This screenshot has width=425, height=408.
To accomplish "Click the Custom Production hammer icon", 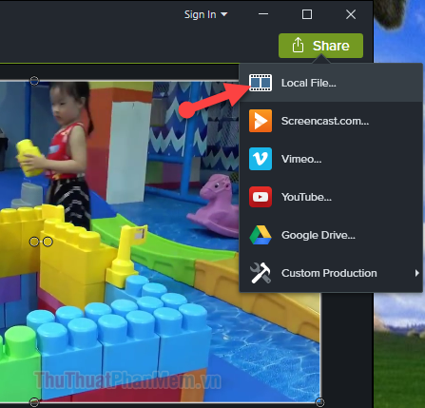I will [x=261, y=273].
